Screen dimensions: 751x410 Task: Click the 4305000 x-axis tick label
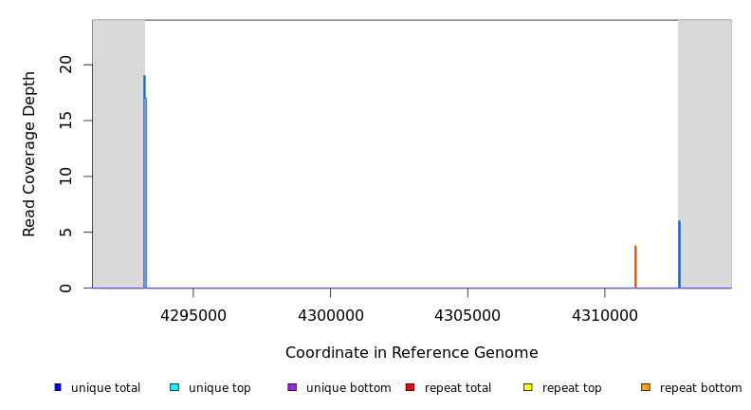point(467,314)
